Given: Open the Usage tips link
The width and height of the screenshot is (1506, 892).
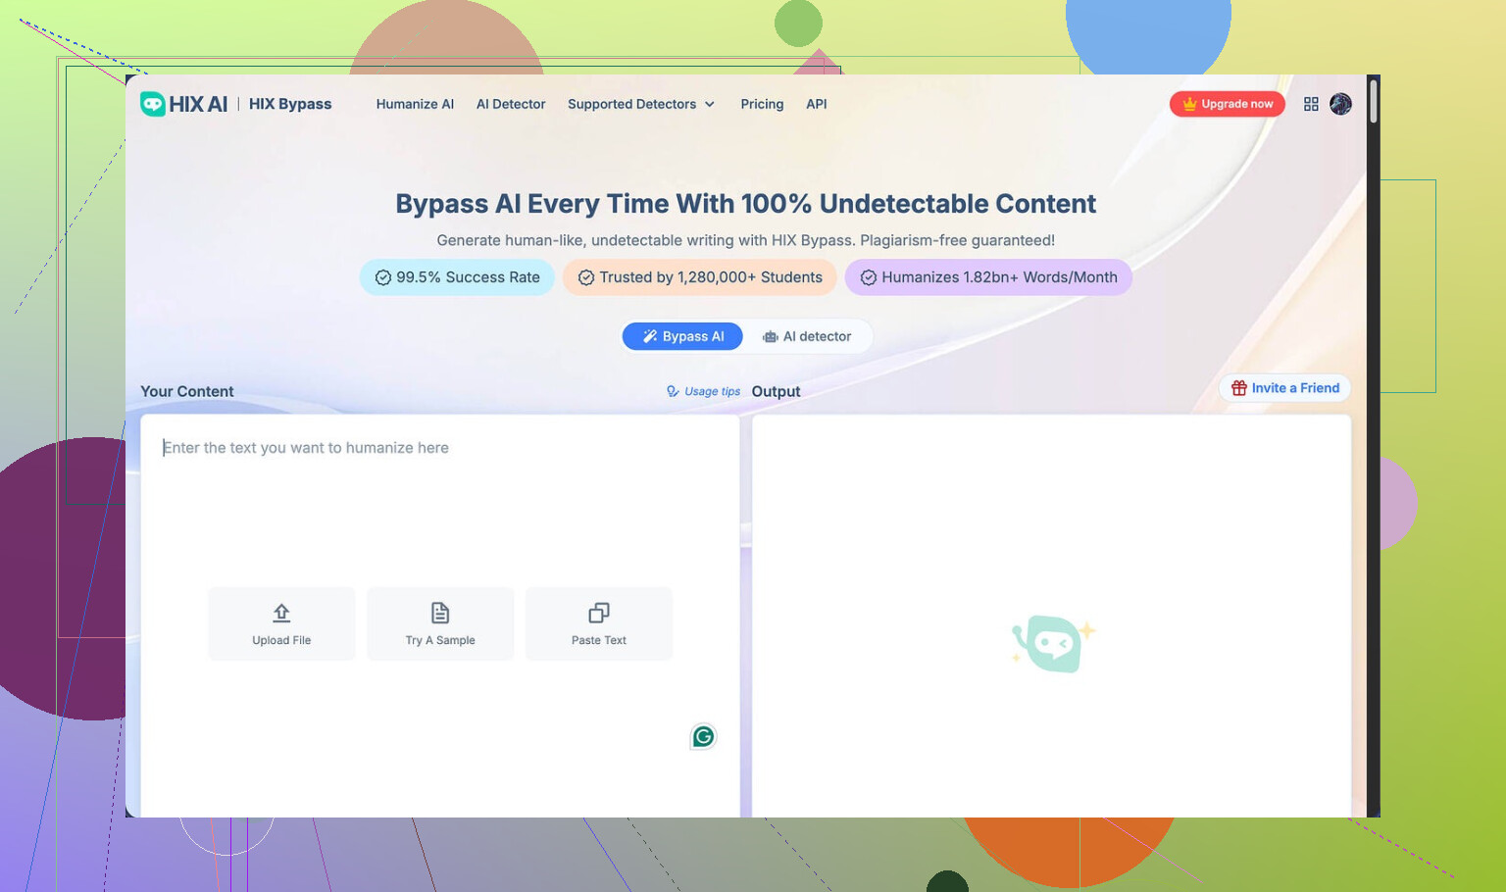Looking at the screenshot, I should 703,391.
